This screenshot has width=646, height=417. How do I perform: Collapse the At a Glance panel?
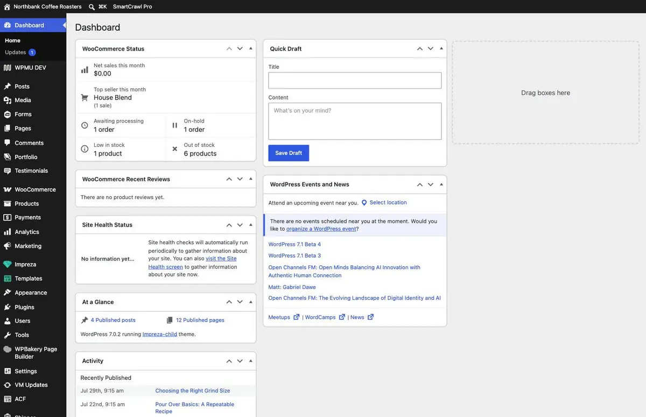(x=250, y=302)
